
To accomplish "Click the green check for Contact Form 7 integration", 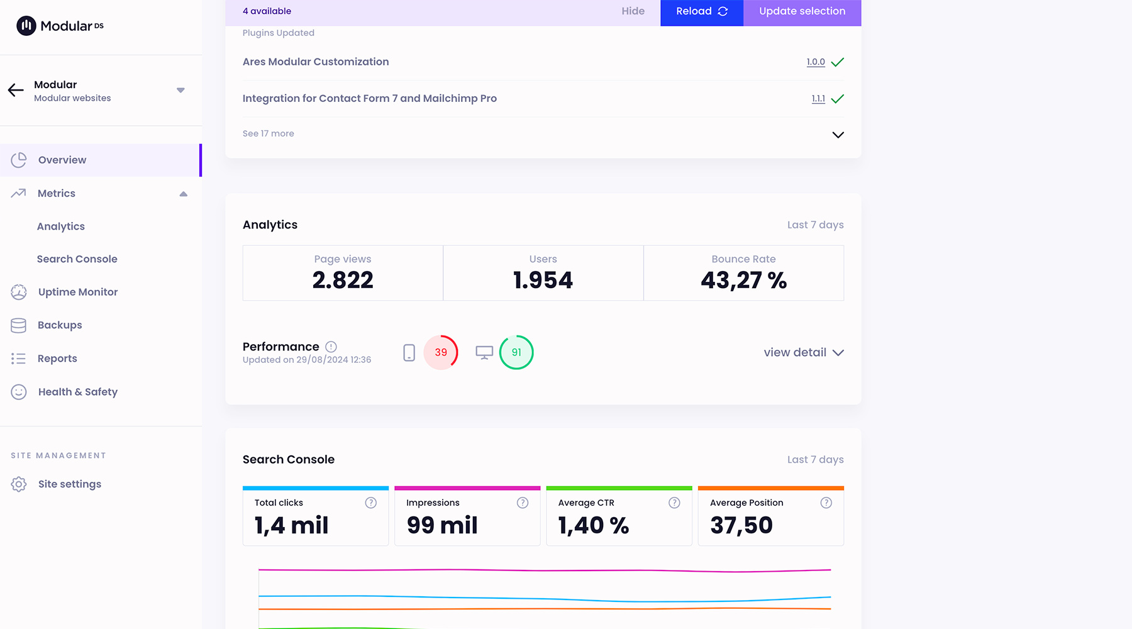I will (838, 99).
